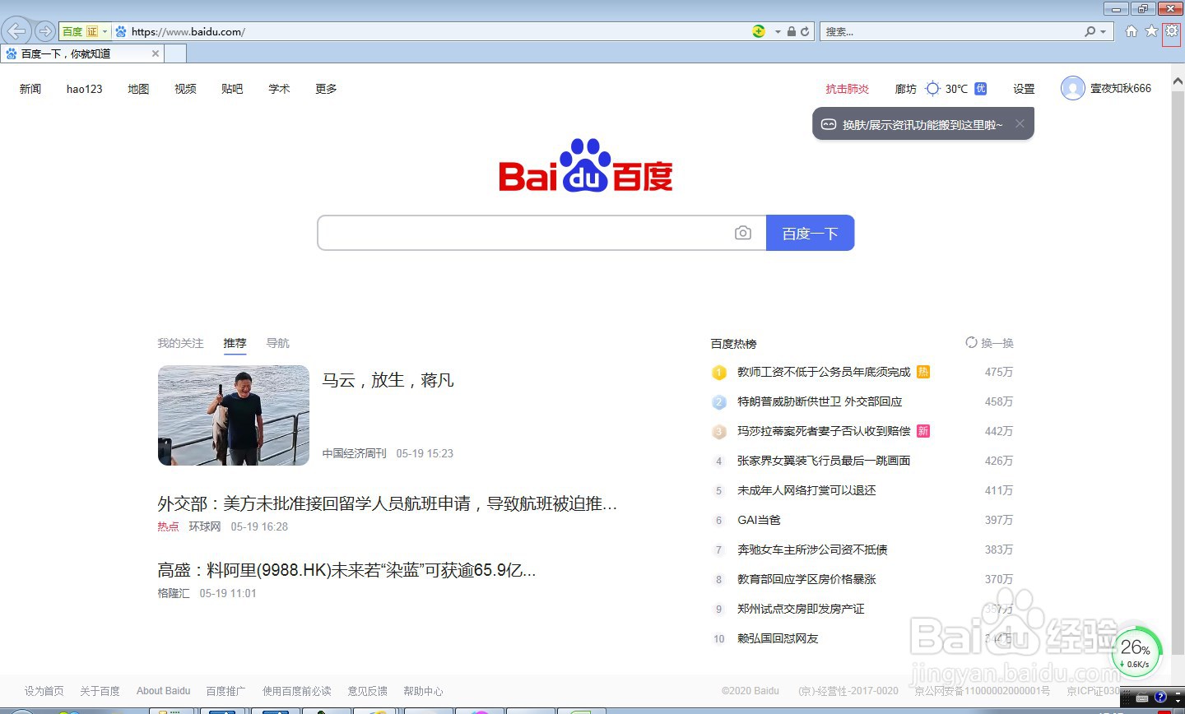Open hot item 教育部回应学区房价格暴涨
Image resolution: width=1185 pixels, height=714 pixels.
[x=806, y=579]
